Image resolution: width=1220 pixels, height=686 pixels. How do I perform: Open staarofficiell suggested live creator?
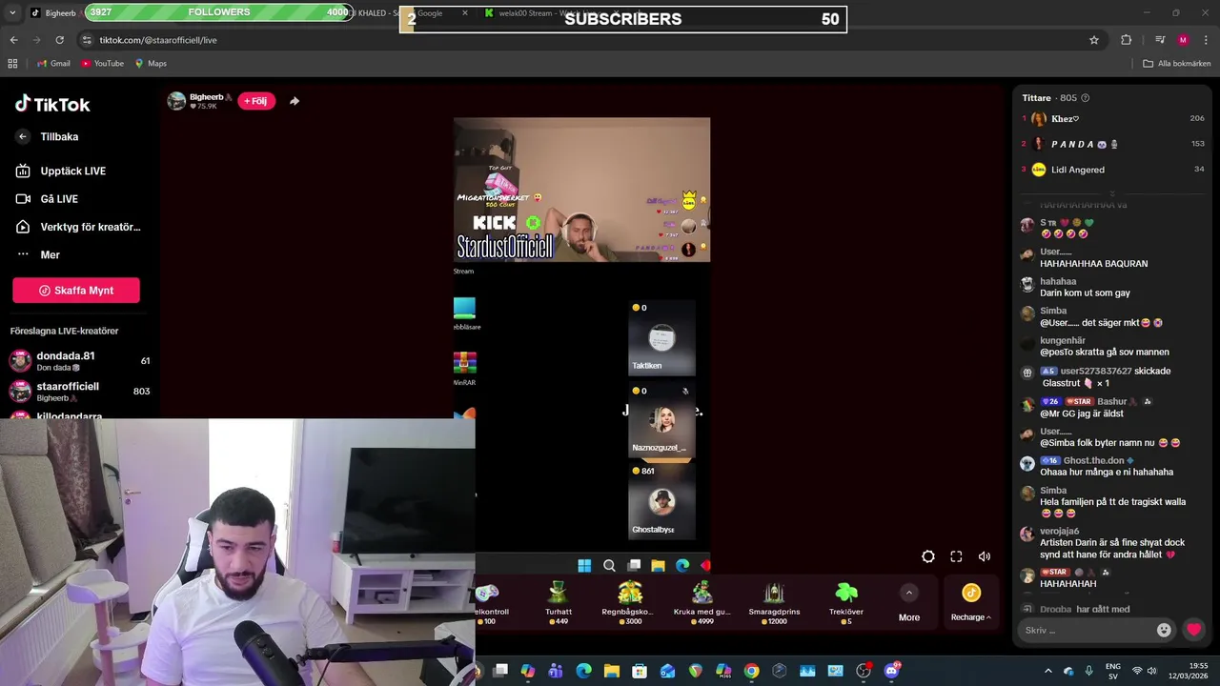pyautogui.click(x=79, y=391)
